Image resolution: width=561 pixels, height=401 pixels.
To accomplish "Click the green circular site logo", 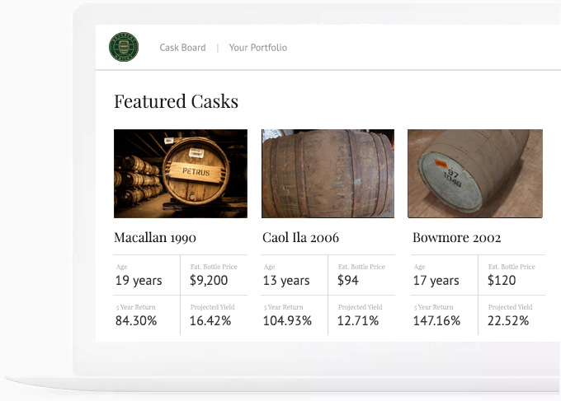I will tap(123, 47).
